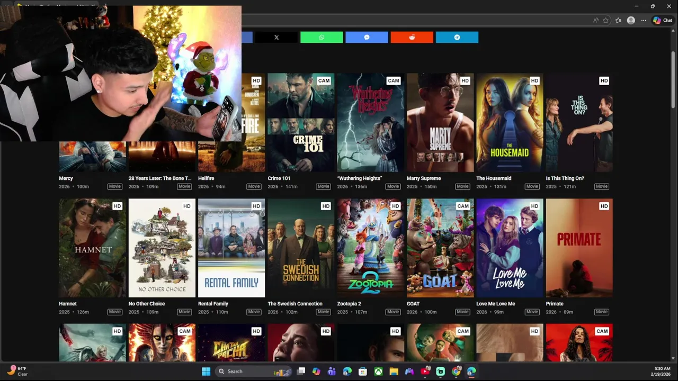Open Task View on the taskbar
The width and height of the screenshot is (678, 381).
(x=301, y=371)
